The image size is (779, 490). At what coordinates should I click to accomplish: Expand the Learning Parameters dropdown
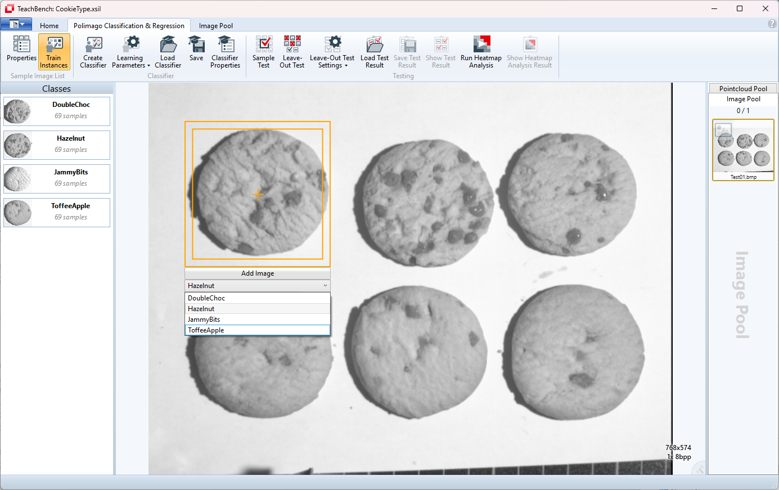click(131, 62)
